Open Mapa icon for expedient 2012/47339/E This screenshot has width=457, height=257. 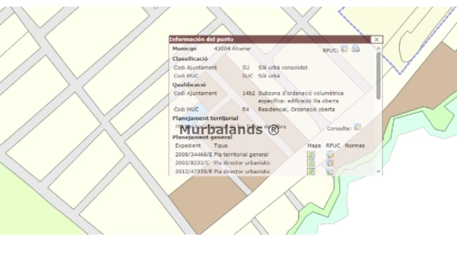pos(311,172)
